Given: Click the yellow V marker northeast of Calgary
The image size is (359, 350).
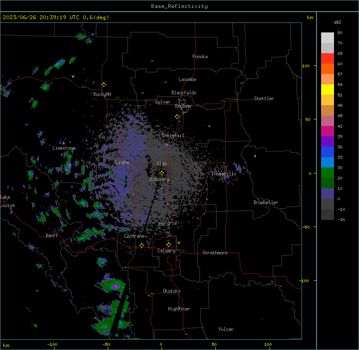Looking at the screenshot, I should [179, 243].
